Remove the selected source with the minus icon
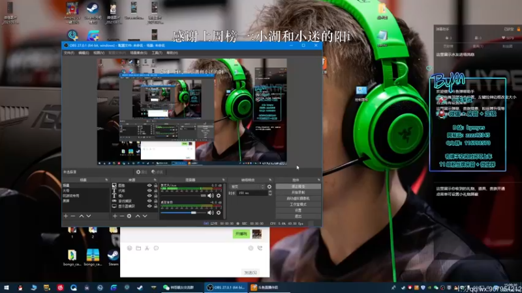The width and height of the screenshot is (522, 293). click(122, 216)
